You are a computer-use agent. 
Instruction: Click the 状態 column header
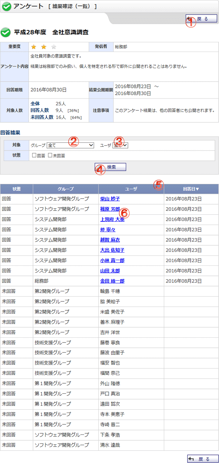[x=16, y=189]
